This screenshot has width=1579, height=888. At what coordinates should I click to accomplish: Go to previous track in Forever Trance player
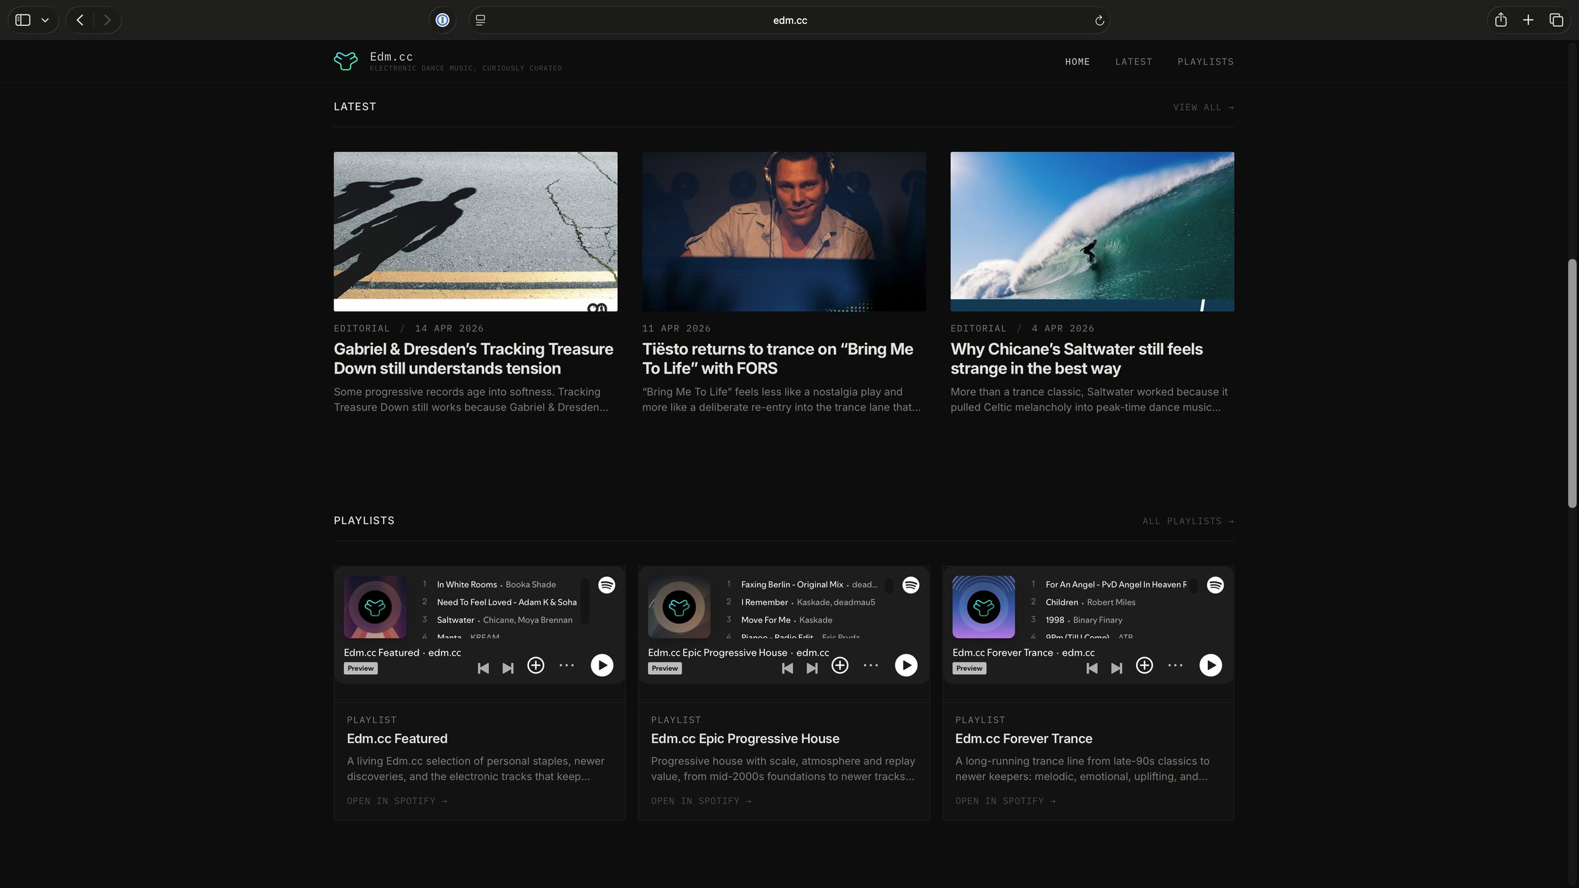[x=1091, y=668]
